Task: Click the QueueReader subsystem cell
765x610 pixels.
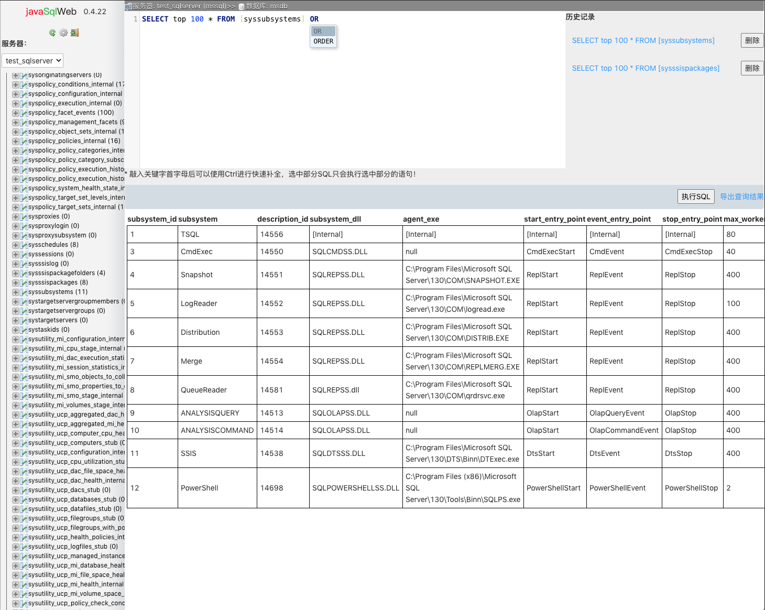Action: [x=217, y=390]
